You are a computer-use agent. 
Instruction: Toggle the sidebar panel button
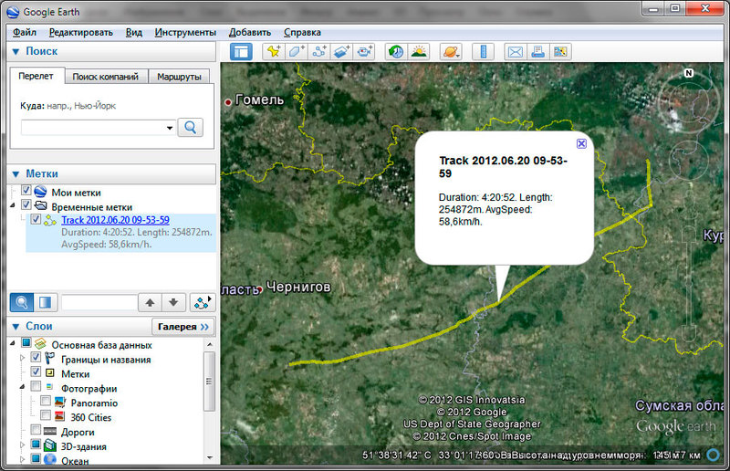241,52
